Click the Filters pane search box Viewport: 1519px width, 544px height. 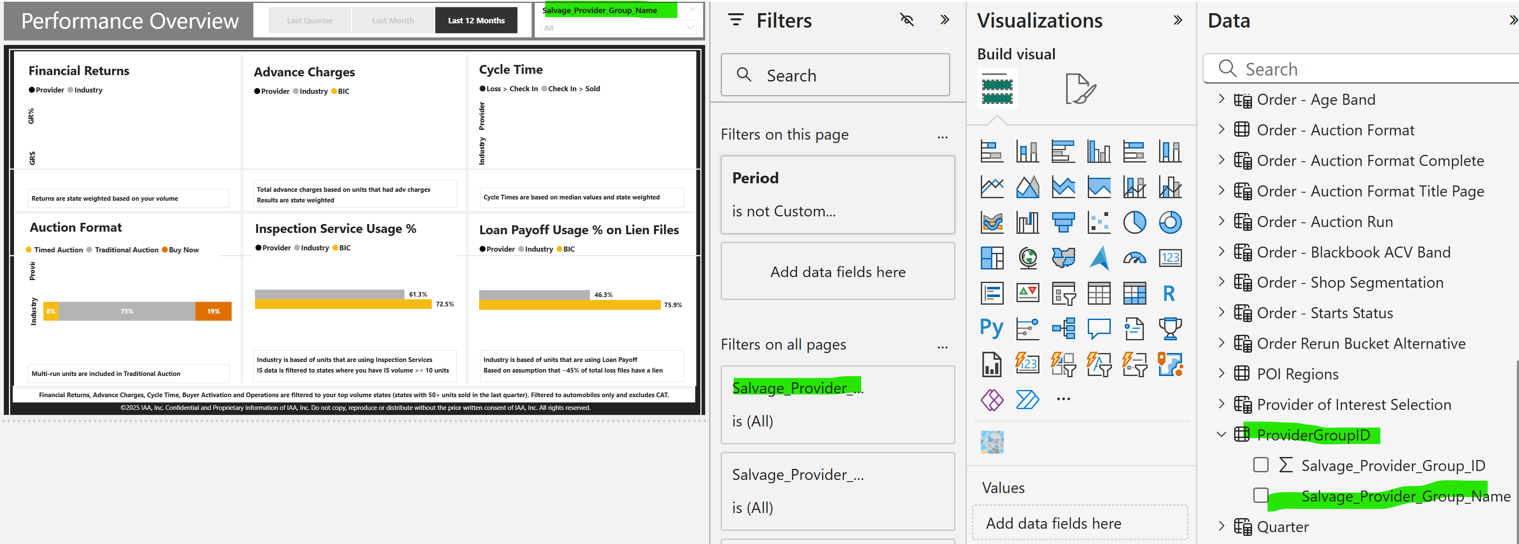tap(835, 76)
